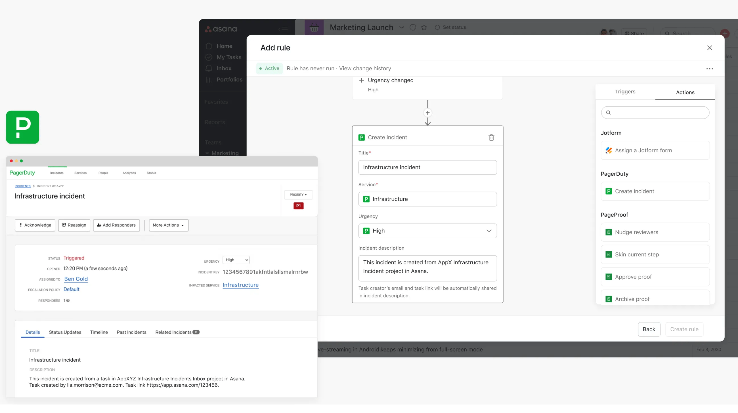738x413 pixels.
Task: Open the Priority dropdown on the PagerDuty incident
Action: pos(298,195)
